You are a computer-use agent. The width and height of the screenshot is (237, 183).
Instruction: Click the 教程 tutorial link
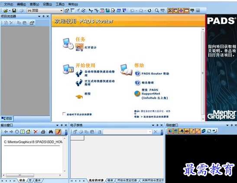[88, 94]
